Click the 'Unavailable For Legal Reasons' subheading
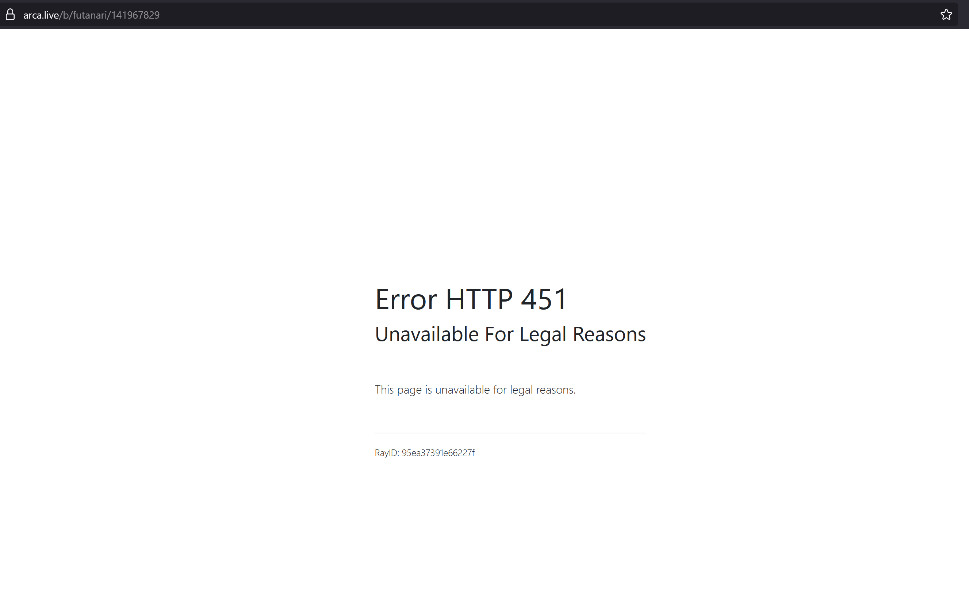The height and width of the screenshot is (609, 969). 510,334
